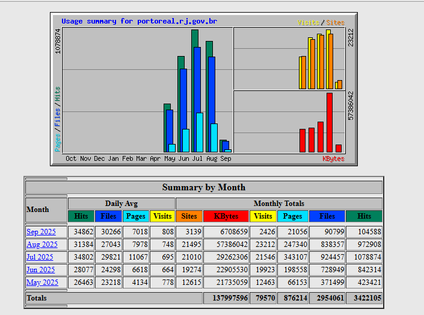This screenshot has height=315, width=424.
Task: Click the Totals row label
Action: point(37,298)
